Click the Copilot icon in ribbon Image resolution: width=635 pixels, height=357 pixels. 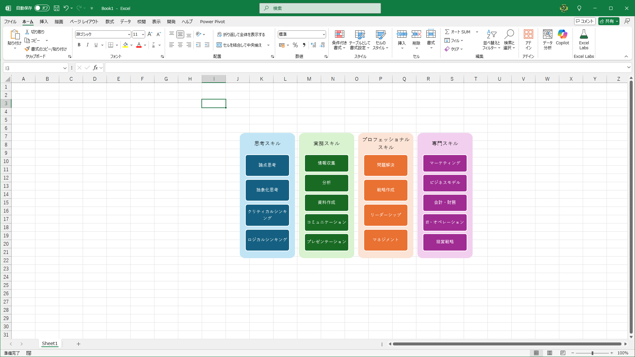(x=562, y=34)
